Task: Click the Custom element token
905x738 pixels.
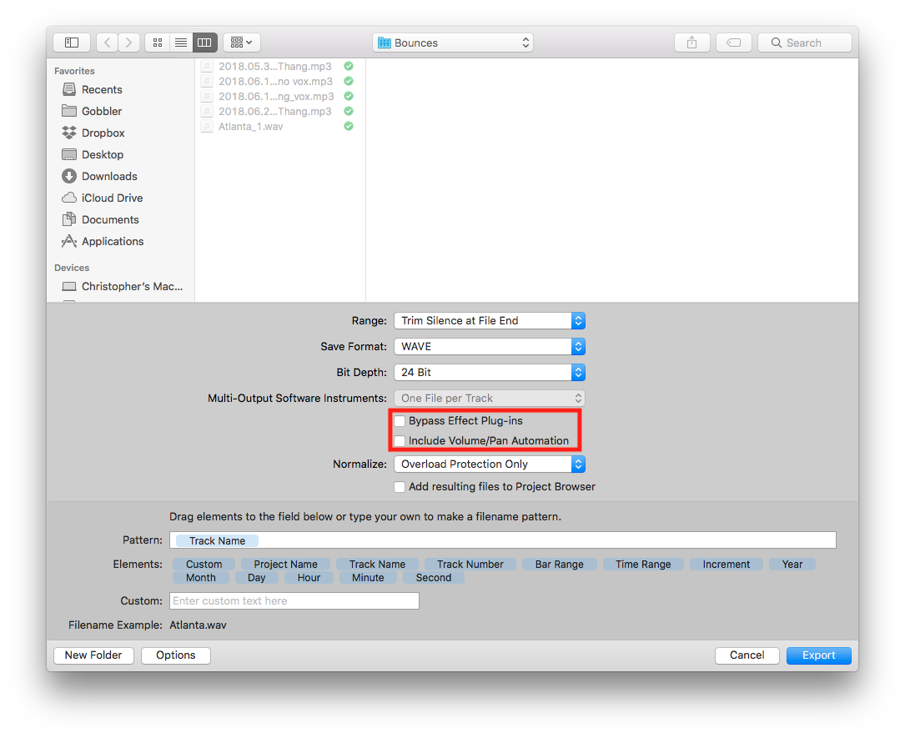Action: click(204, 565)
